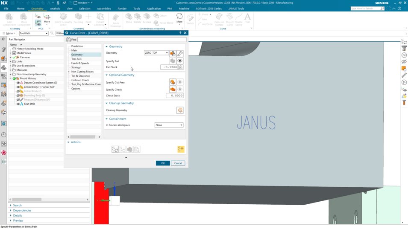Select Collision Check in dialog list
Screen dimensions: 408x229
tap(80, 80)
